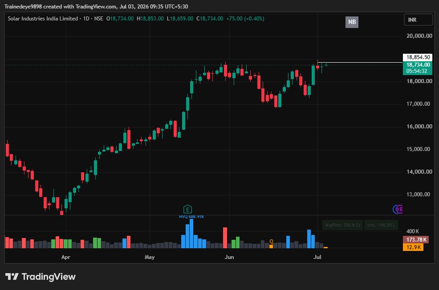Click the Apr label on the time axis
The image size is (439, 290).
(65, 257)
